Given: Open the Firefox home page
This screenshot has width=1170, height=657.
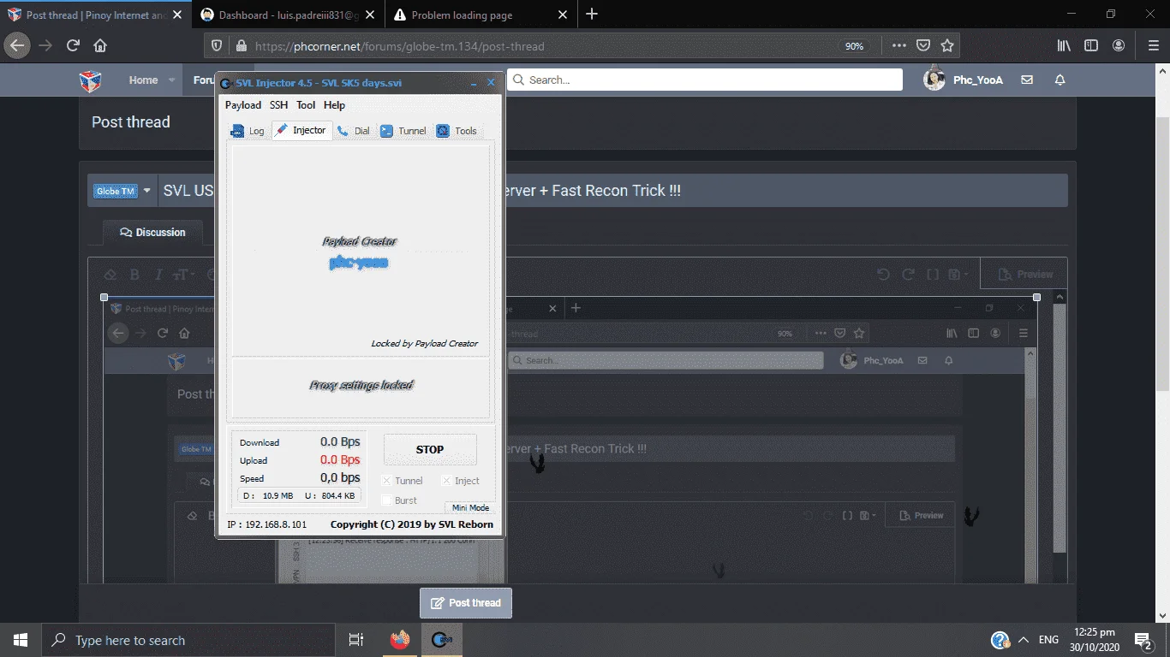Looking at the screenshot, I should pyautogui.click(x=100, y=45).
